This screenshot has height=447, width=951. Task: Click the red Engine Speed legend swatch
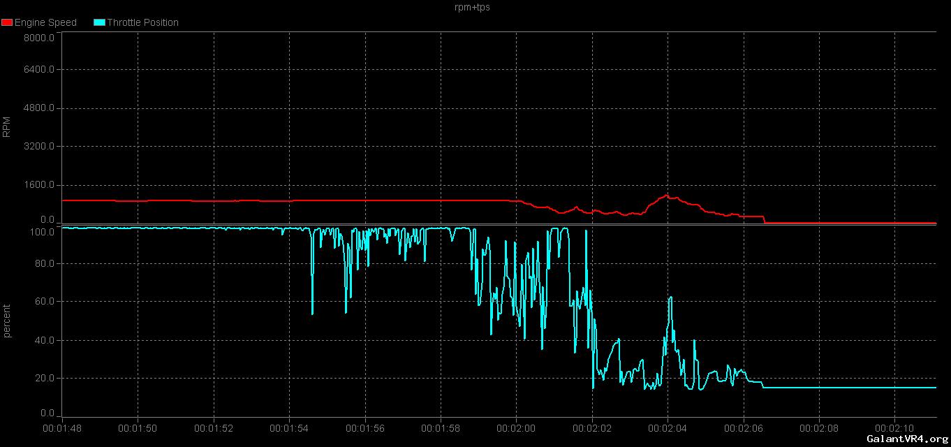coord(7,22)
